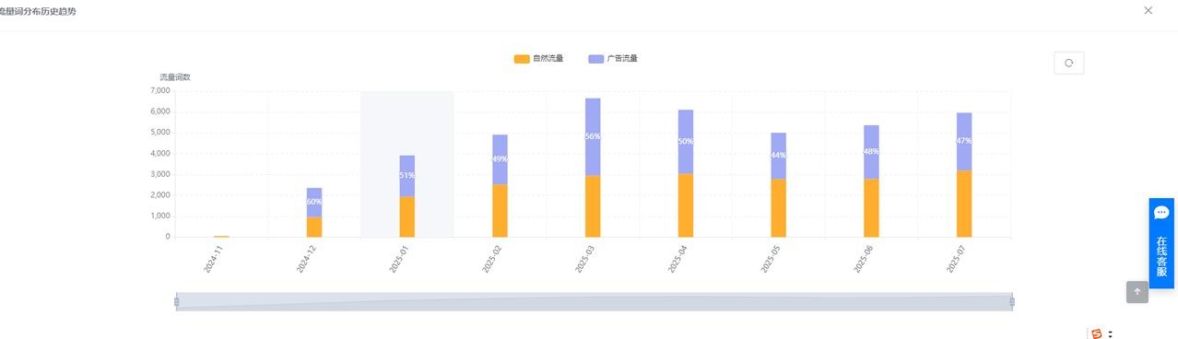Viewport: 1178px width, 339px height.
Task: Close the traffic trend dialog
Action: tap(1148, 10)
